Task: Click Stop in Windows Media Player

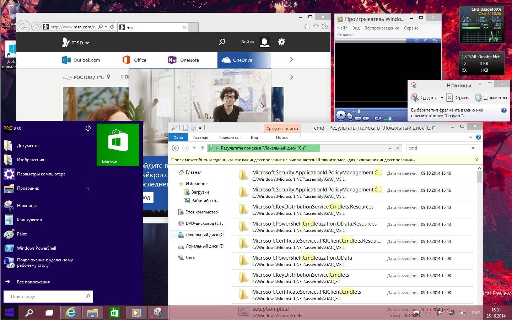Action: tap(350, 116)
